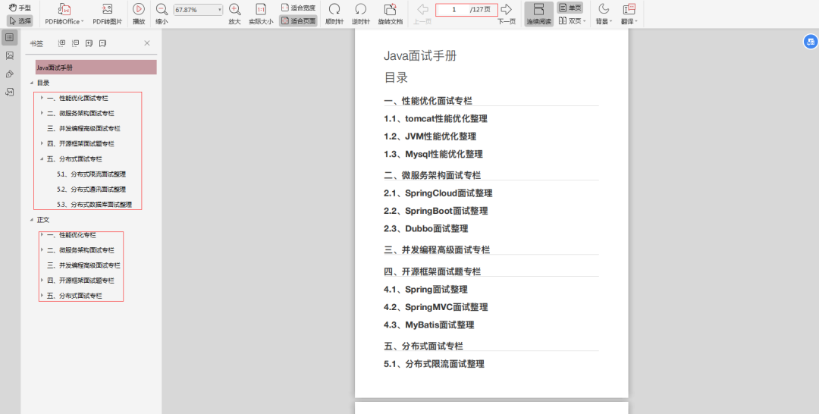Image resolution: width=819 pixels, height=414 pixels.
Task: Enable 双页 two-page layout
Action: (x=572, y=21)
